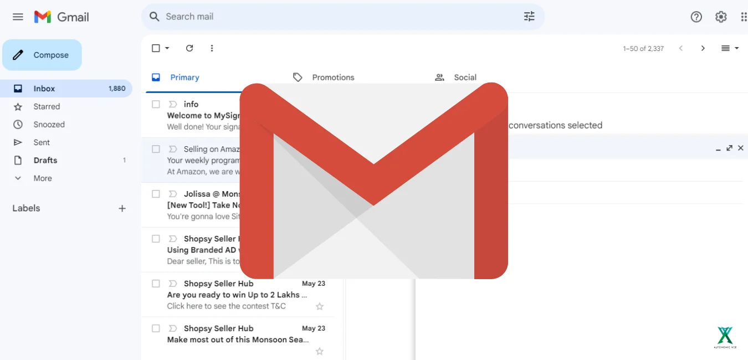Open the Settings gear
Image resolution: width=748 pixels, height=360 pixels.
click(721, 17)
